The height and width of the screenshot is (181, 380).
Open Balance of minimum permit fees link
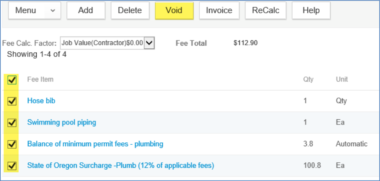point(95,144)
